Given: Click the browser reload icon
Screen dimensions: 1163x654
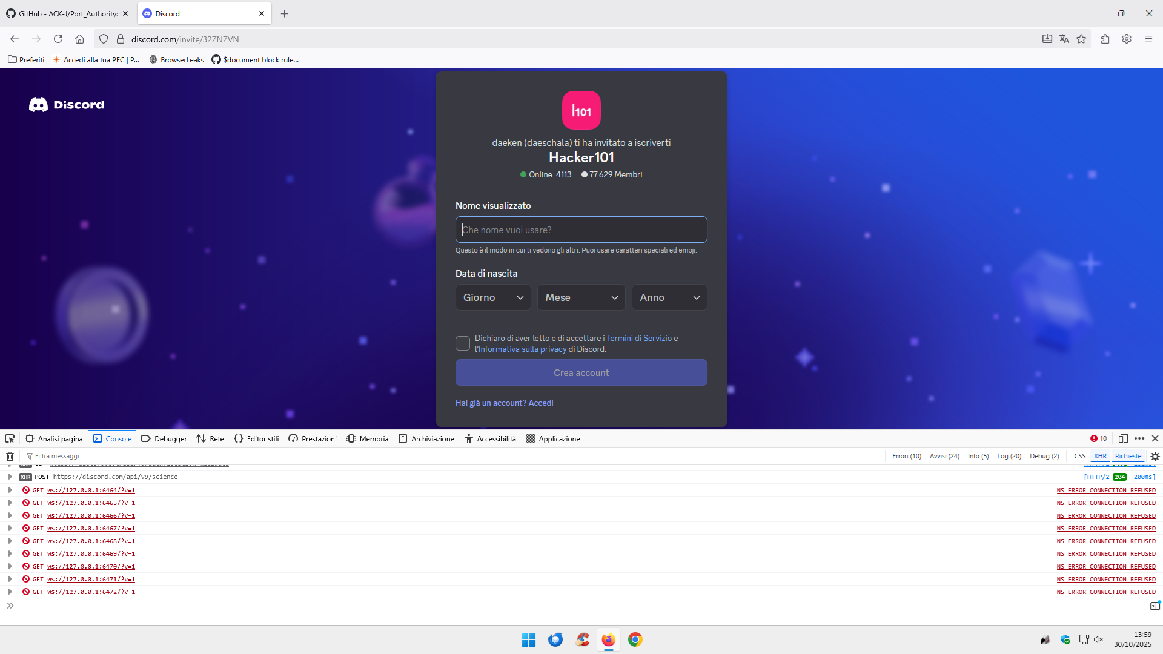Looking at the screenshot, I should 58,39.
